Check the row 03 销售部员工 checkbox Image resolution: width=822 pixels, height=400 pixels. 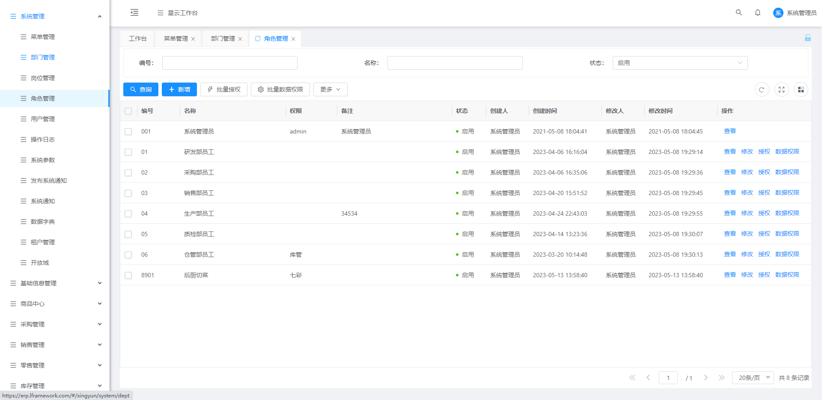128,193
